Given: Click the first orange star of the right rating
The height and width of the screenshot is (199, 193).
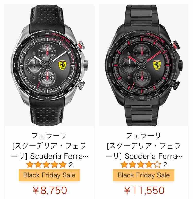Looking at the screenshot, I should [x=124, y=165].
